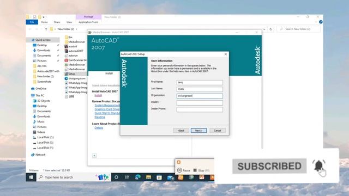Click the Pause recording button
The height and width of the screenshot is (196, 349).
coord(184,170)
